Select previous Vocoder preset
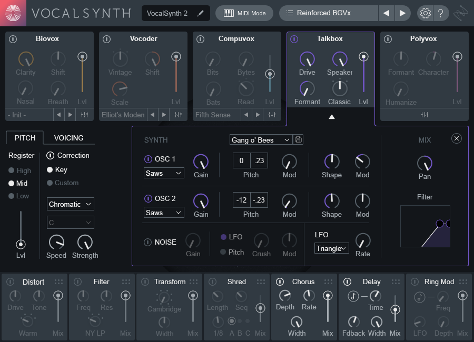 [152, 115]
